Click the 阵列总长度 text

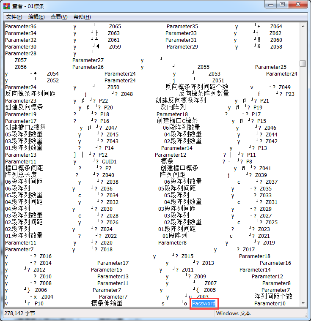(21, 174)
